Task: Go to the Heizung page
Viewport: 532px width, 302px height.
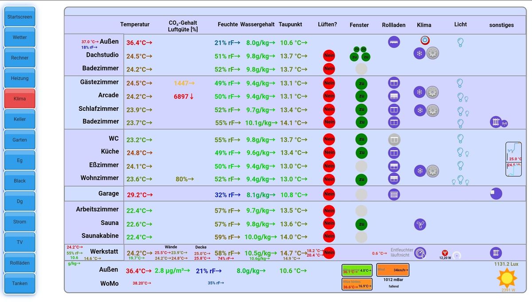Action: [20, 78]
